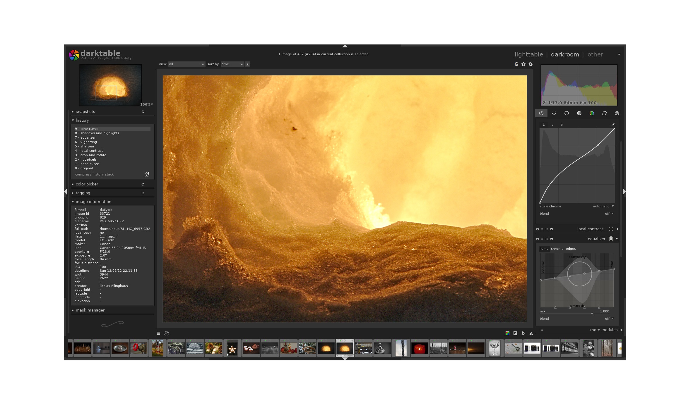Collapse the image information panel
The height and width of the screenshot is (406, 688).
pos(93,202)
